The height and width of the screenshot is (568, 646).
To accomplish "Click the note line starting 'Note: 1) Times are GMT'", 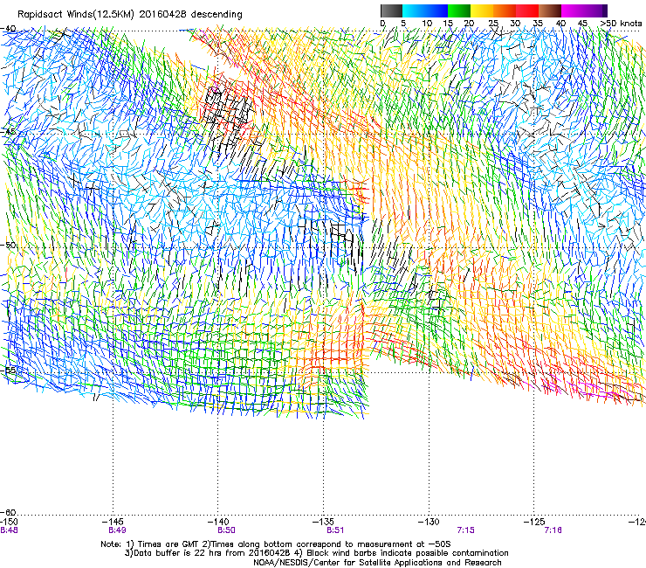I will coord(276,544).
